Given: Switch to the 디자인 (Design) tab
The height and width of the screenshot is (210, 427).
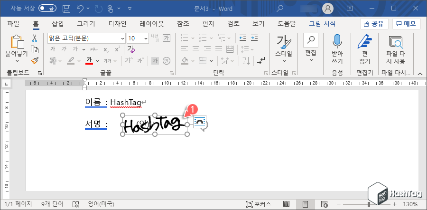Looking at the screenshot, I should coord(117,24).
